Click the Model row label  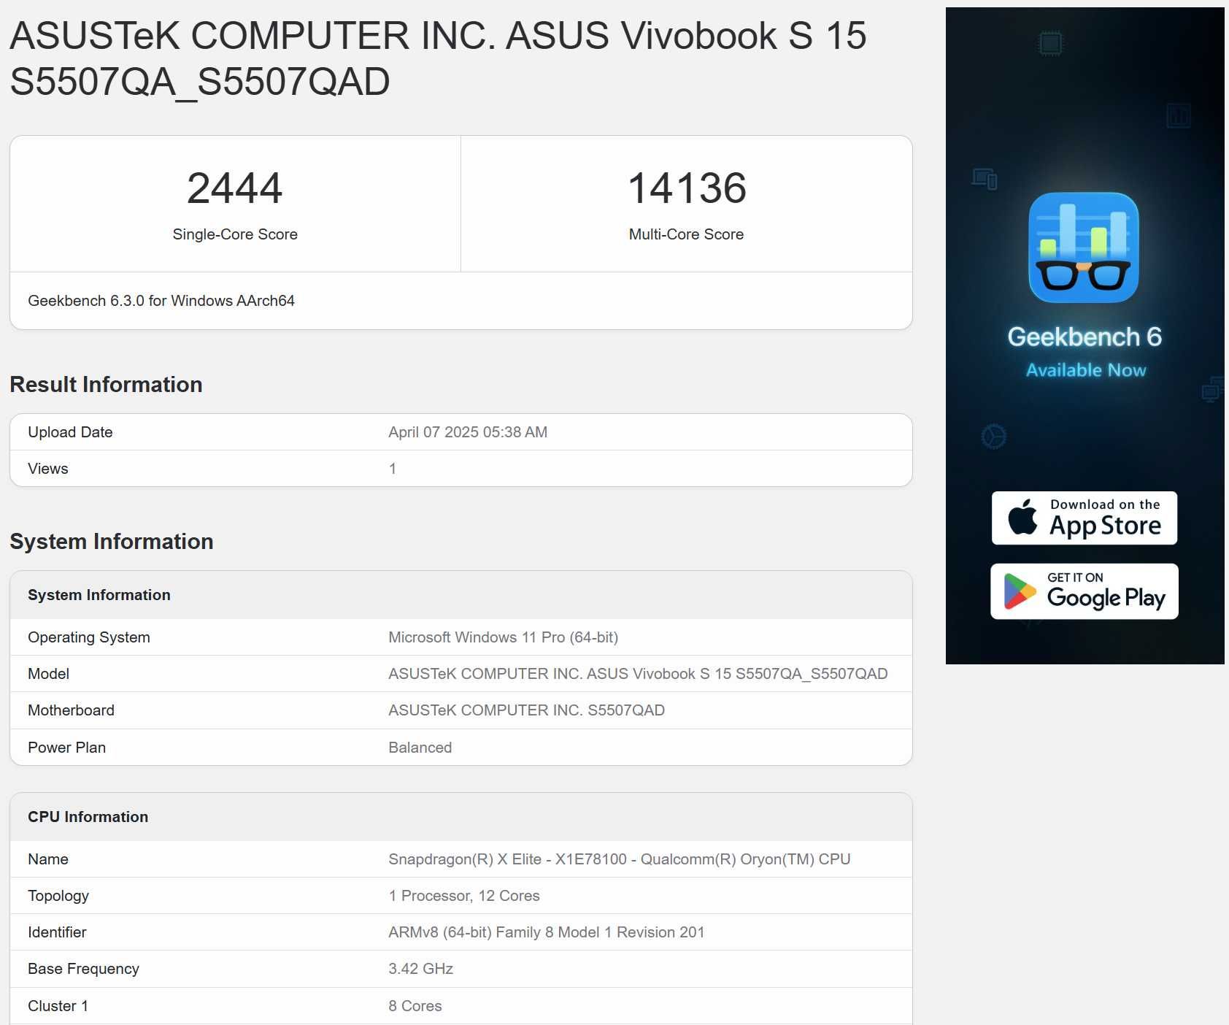pyautogui.click(x=48, y=674)
